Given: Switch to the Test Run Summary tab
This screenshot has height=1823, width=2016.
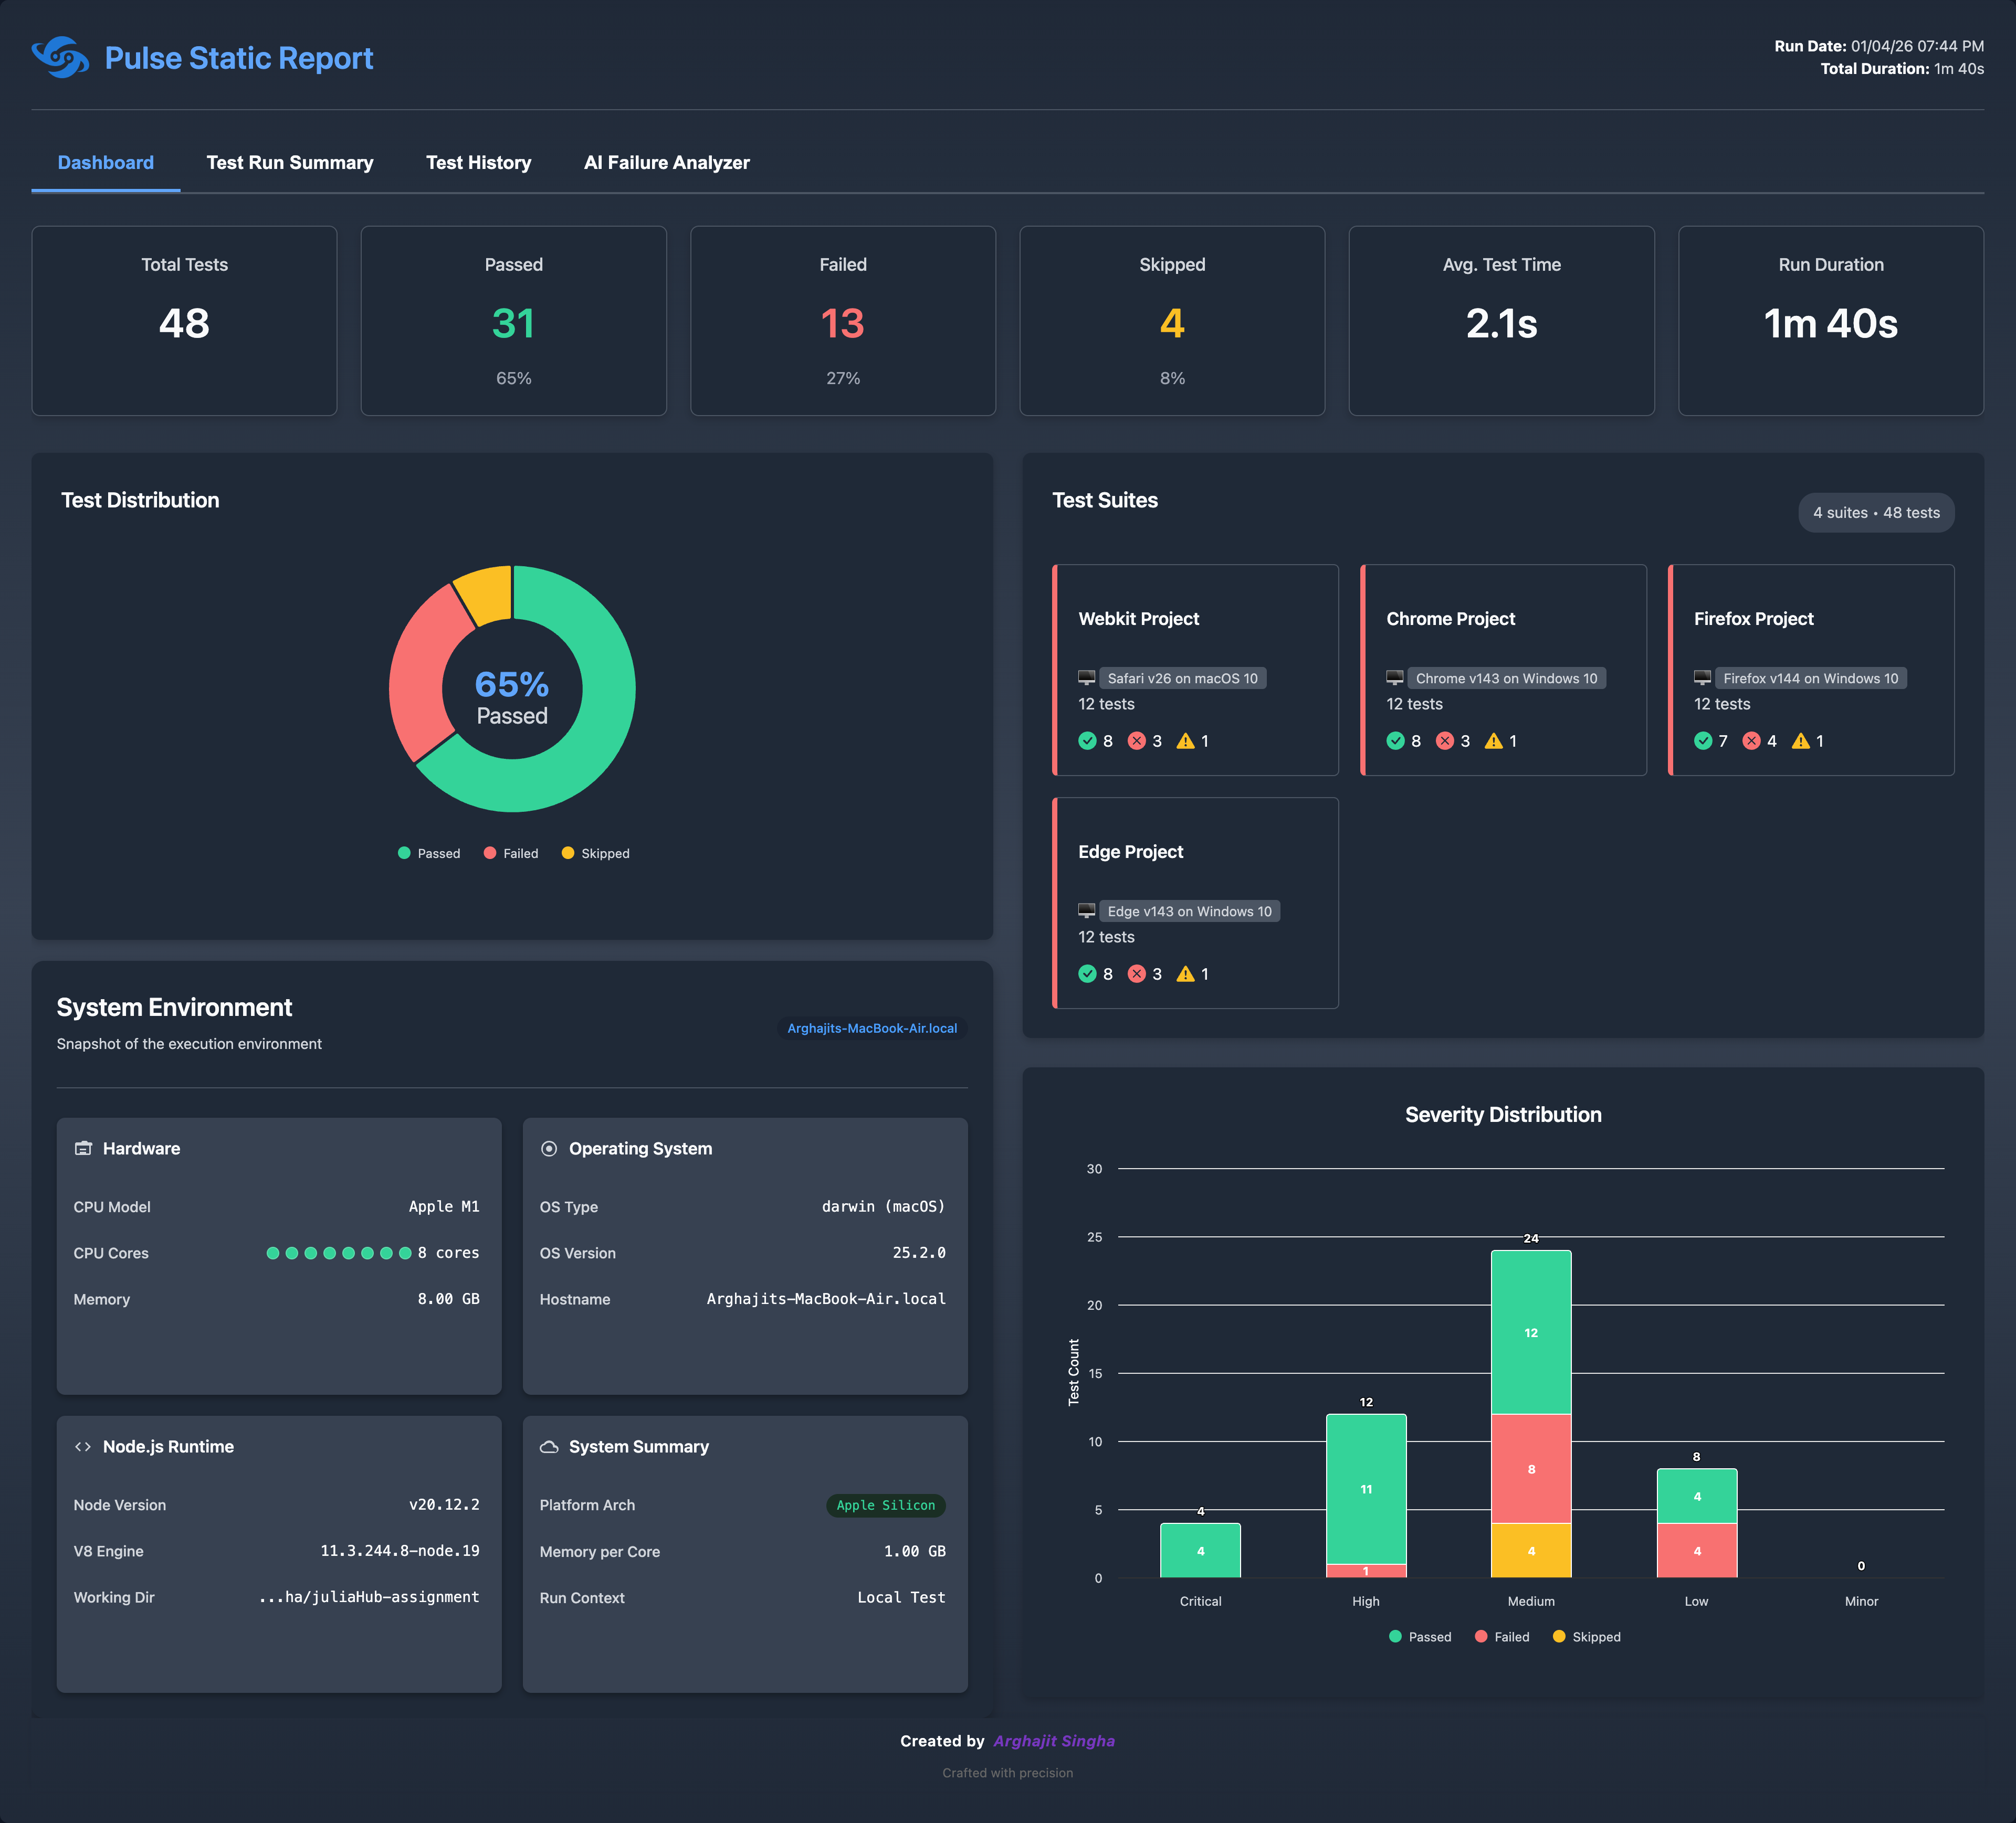Looking at the screenshot, I should (289, 162).
